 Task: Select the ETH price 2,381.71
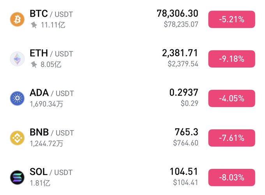[x=180, y=53]
